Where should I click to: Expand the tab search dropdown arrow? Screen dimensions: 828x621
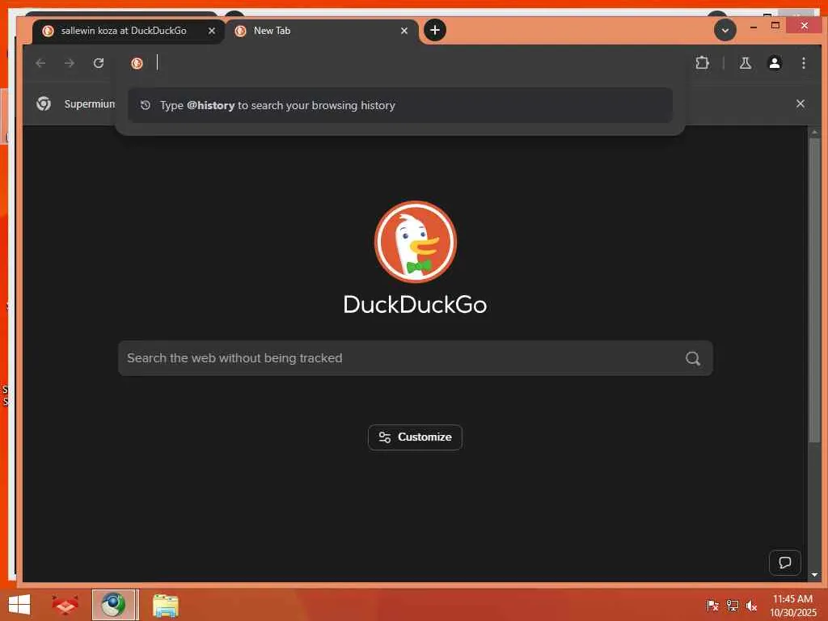tap(725, 30)
